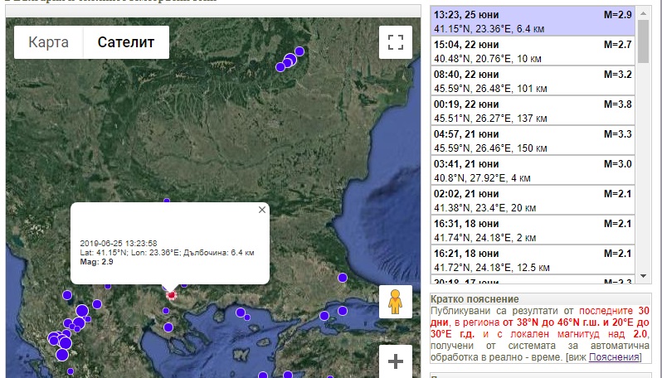Switch map to Сателит view

point(126,42)
